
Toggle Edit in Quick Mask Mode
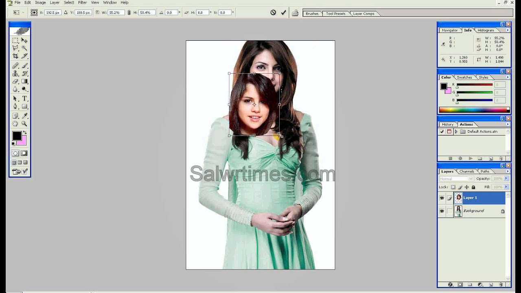click(x=24, y=153)
